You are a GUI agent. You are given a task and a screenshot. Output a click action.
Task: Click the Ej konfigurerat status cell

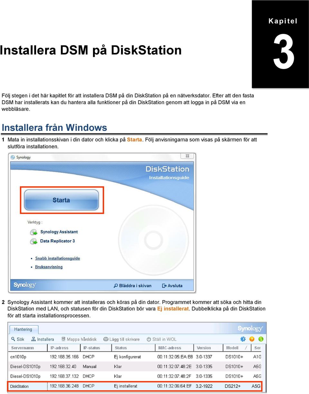coord(127,357)
